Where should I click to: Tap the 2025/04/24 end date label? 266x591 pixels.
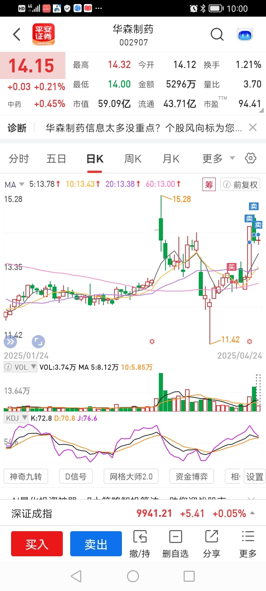240,355
